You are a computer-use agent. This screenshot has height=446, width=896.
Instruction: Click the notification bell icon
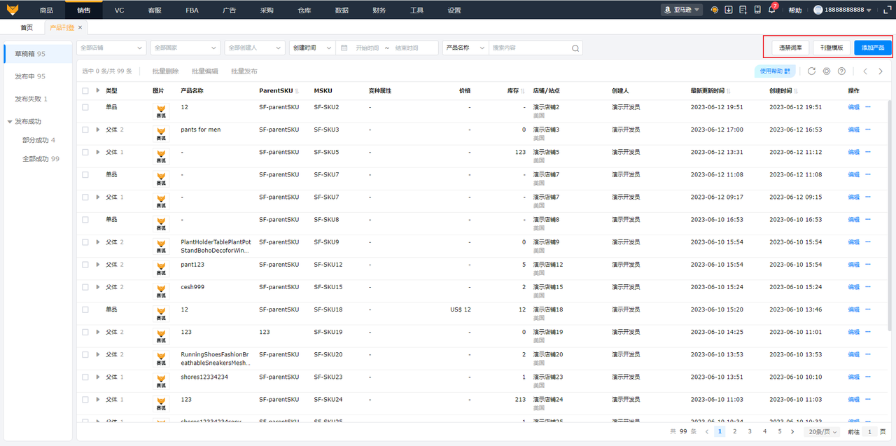[x=771, y=10]
